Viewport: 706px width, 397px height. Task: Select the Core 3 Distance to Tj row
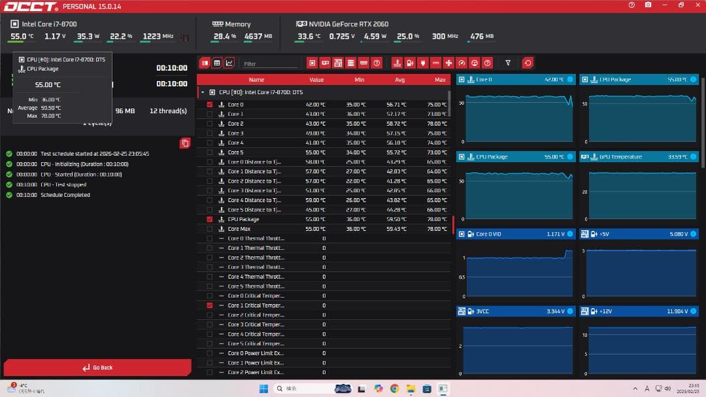coord(324,190)
